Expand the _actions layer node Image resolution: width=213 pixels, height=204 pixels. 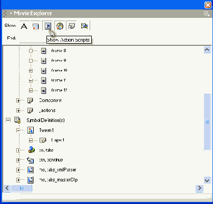click(x=18, y=110)
